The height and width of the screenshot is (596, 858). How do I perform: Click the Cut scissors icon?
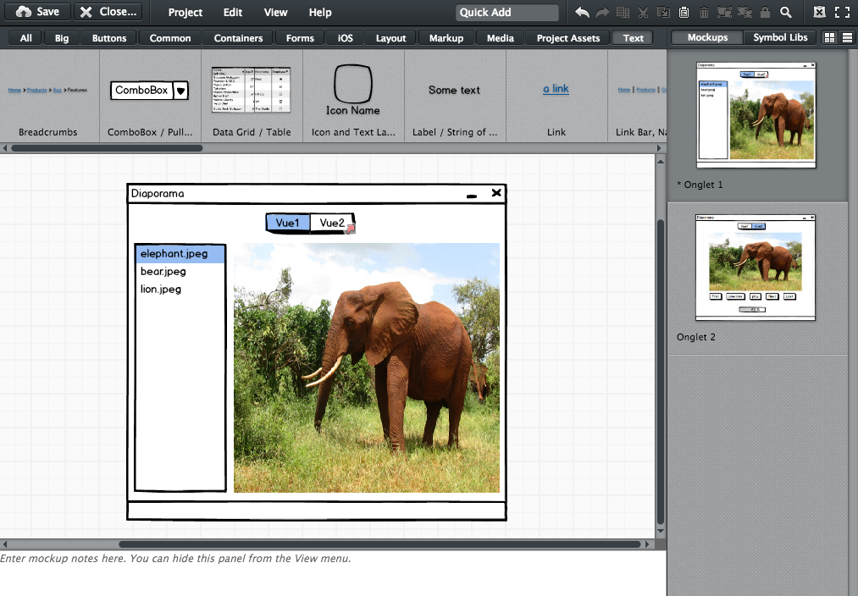pyautogui.click(x=643, y=12)
